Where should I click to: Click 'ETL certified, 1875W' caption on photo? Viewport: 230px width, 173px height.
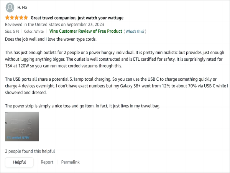point(18,138)
